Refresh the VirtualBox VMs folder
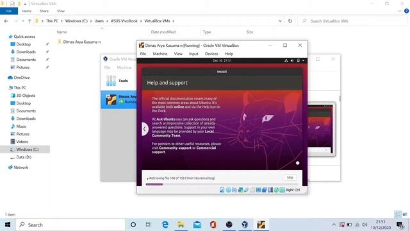The image size is (410, 231). click(290, 21)
